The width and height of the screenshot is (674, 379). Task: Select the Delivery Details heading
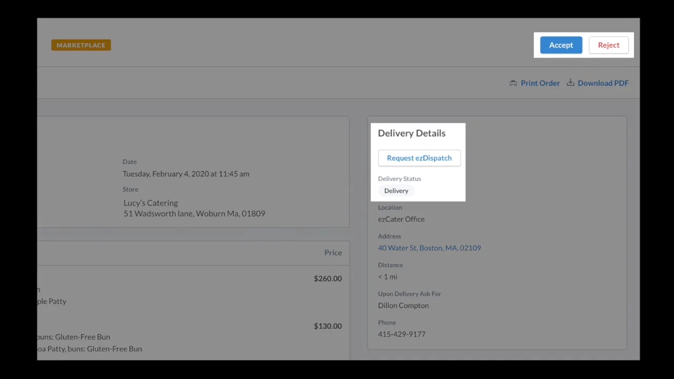[412, 133]
